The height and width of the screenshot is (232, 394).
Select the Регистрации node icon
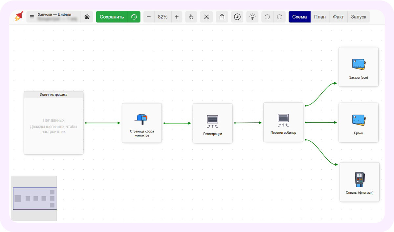coord(212,121)
